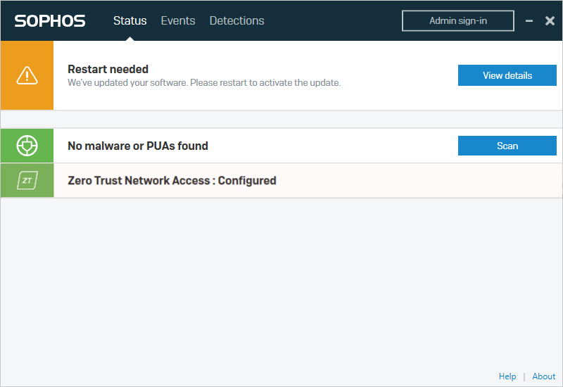Minimize the Sophos window
The width and height of the screenshot is (563, 387).
[529, 21]
